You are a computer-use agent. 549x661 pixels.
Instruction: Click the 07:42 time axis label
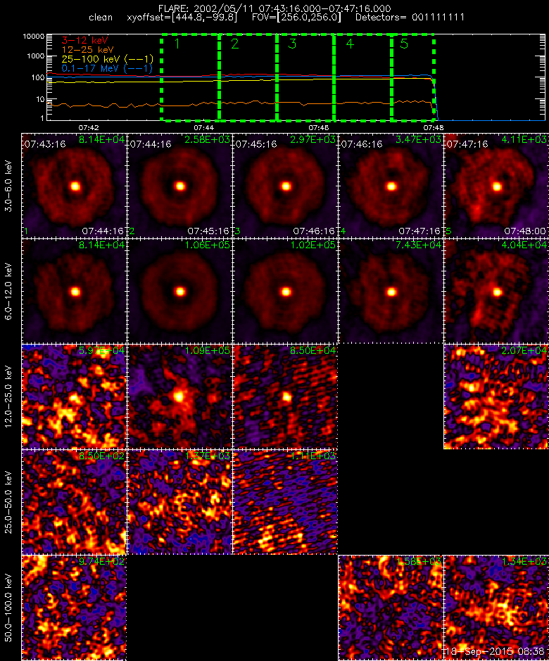pos(89,127)
